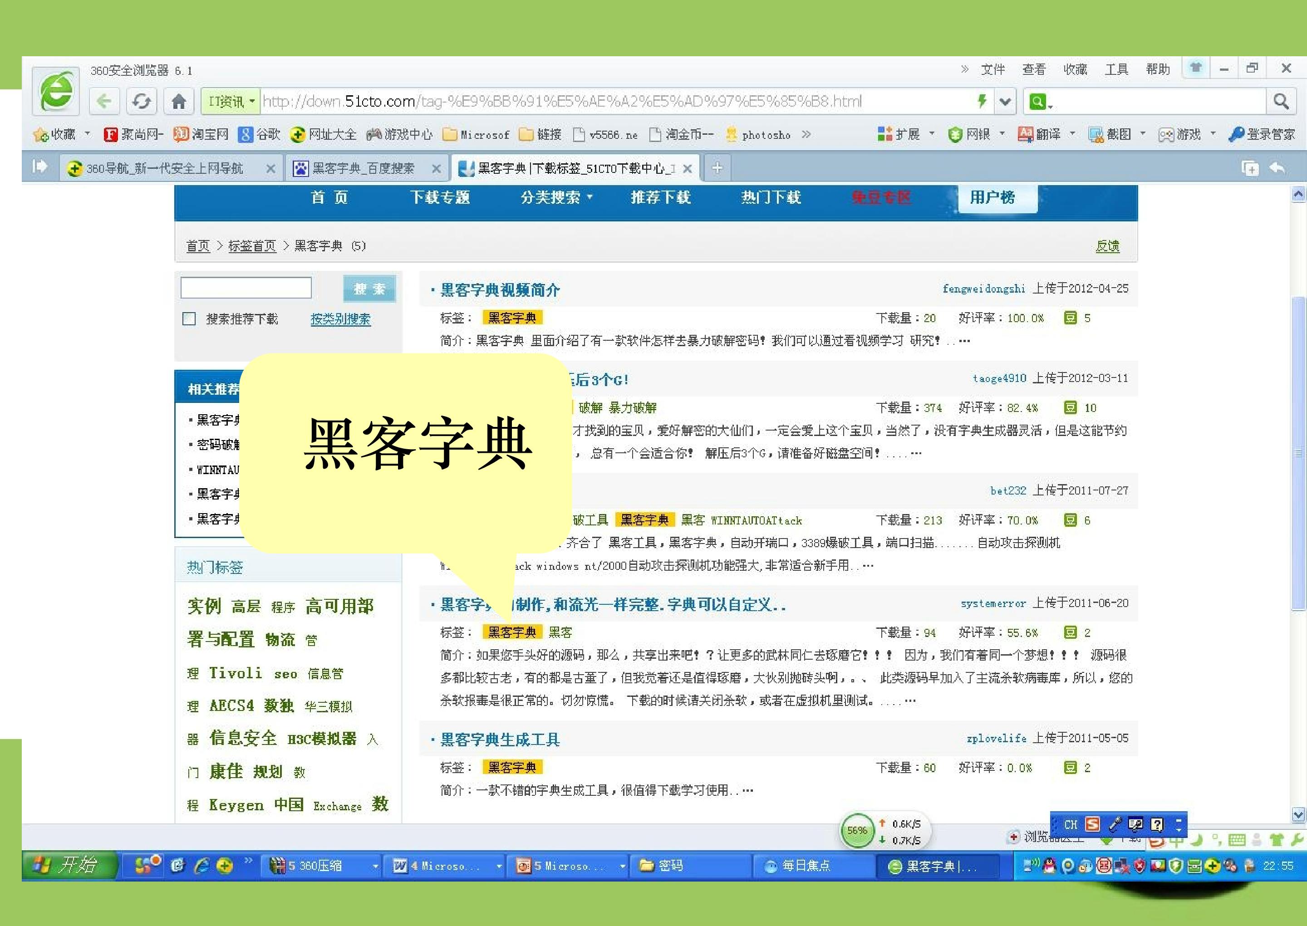Click the 56% acceleration ball
The width and height of the screenshot is (1307, 926).
point(857,831)
